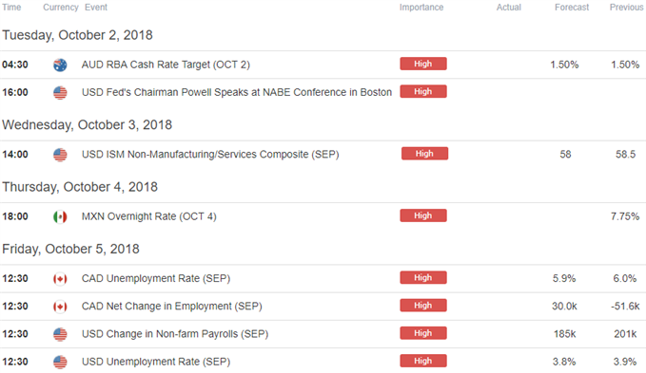Image resolution: width=646 pixels, height=373 pixels.
Task: Click previous -51.6k for CAD Employment Change
Action: (625, 307)
